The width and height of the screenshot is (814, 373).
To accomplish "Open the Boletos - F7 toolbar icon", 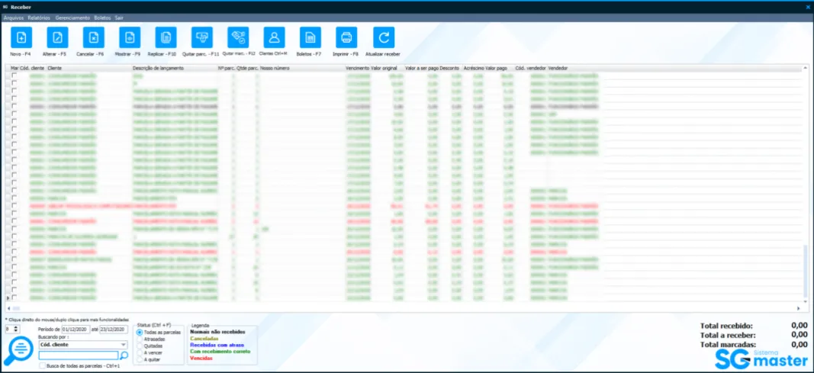I will [x=310, y=37].
